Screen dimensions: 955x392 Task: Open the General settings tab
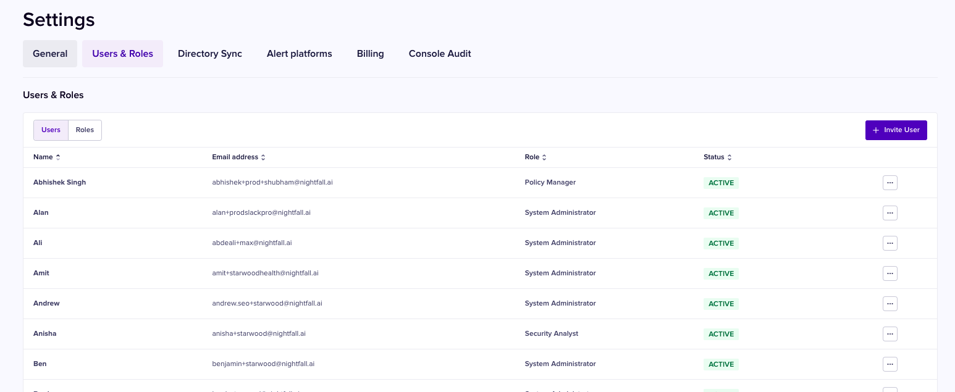(50, 54)
